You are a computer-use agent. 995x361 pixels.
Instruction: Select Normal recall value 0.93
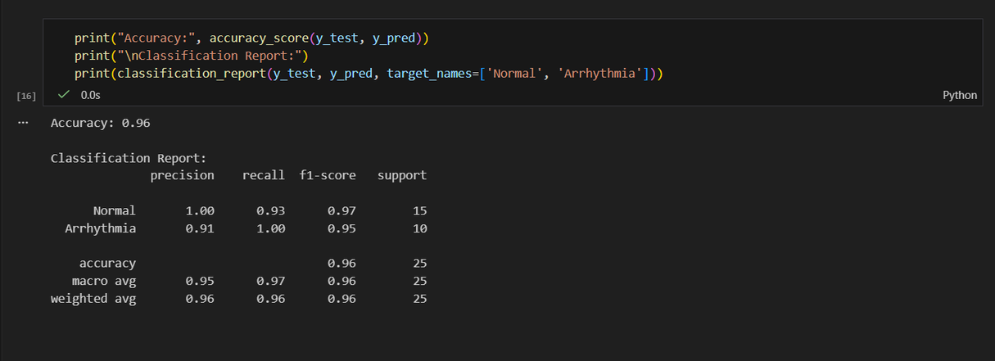coord(271,210)
